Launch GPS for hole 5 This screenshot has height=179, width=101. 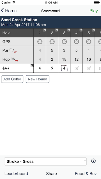(89, 42)
